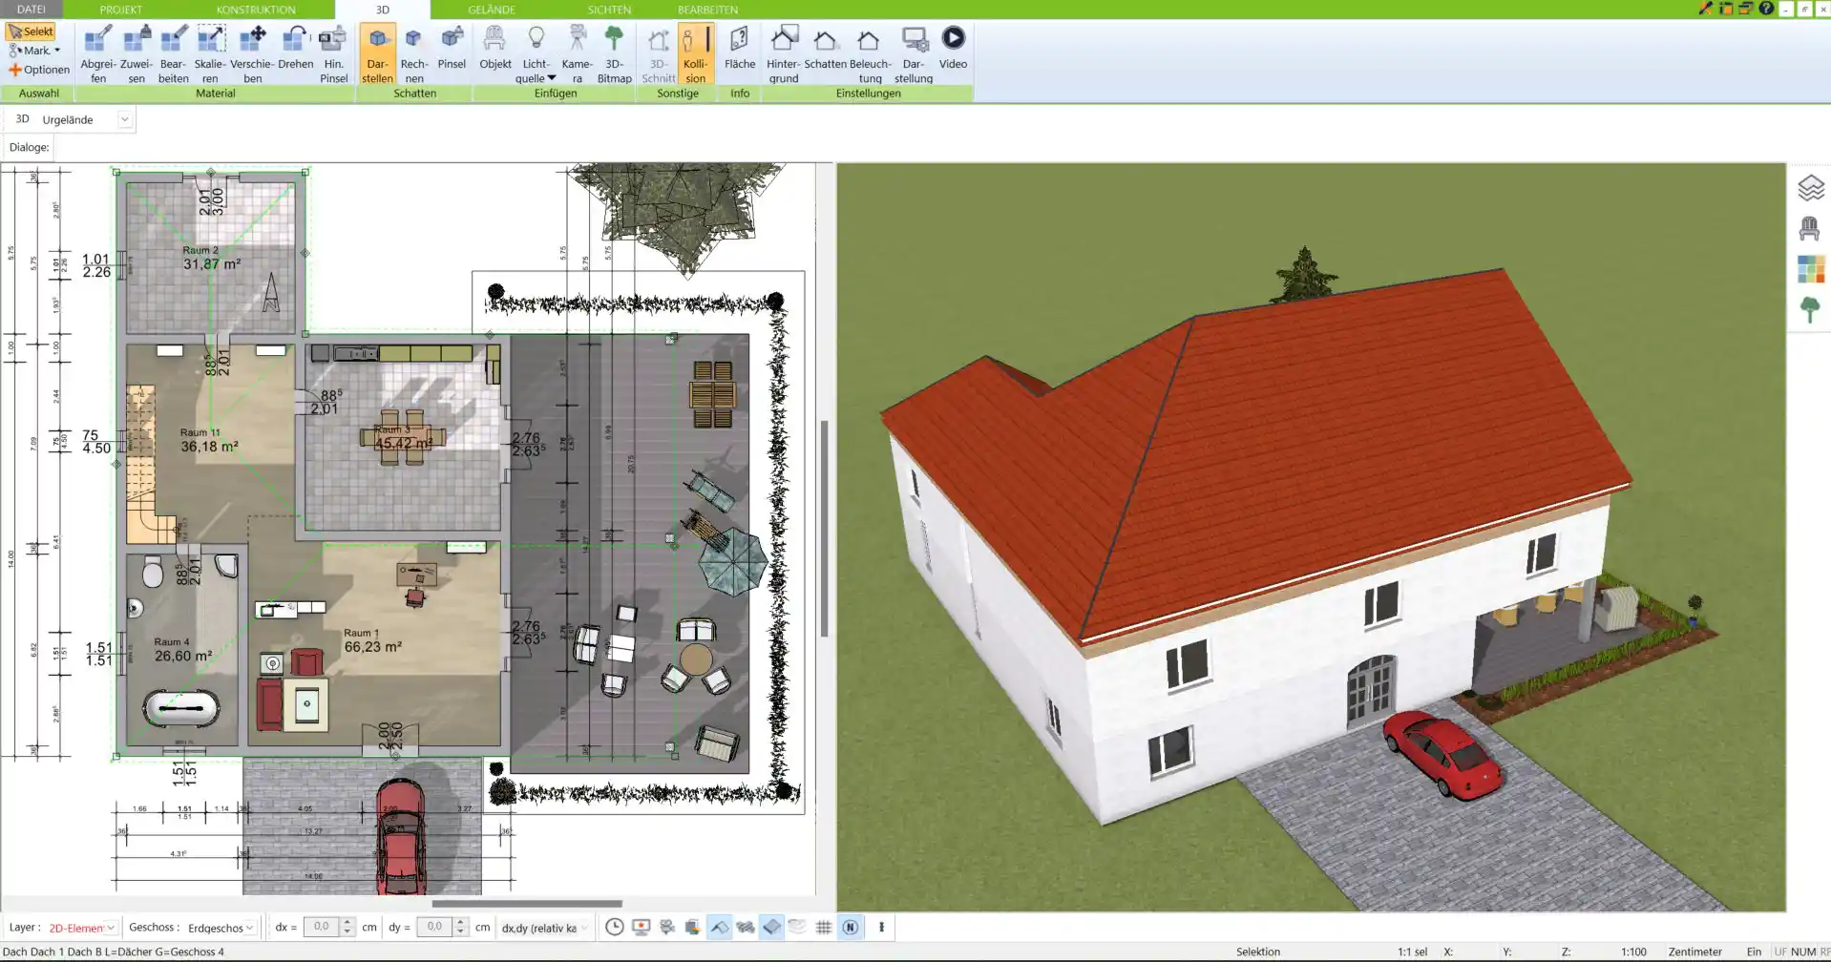Toggle Darstellen in the Schatten group
The image size is (1831, 962).
[377, 54]
